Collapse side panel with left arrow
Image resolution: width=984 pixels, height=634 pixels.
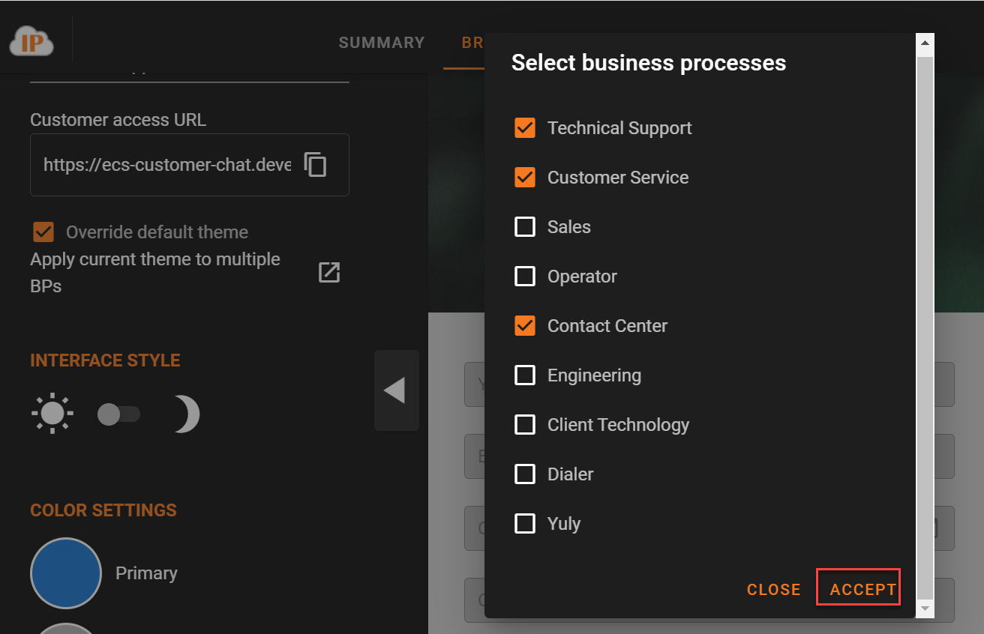pos(395,390)
